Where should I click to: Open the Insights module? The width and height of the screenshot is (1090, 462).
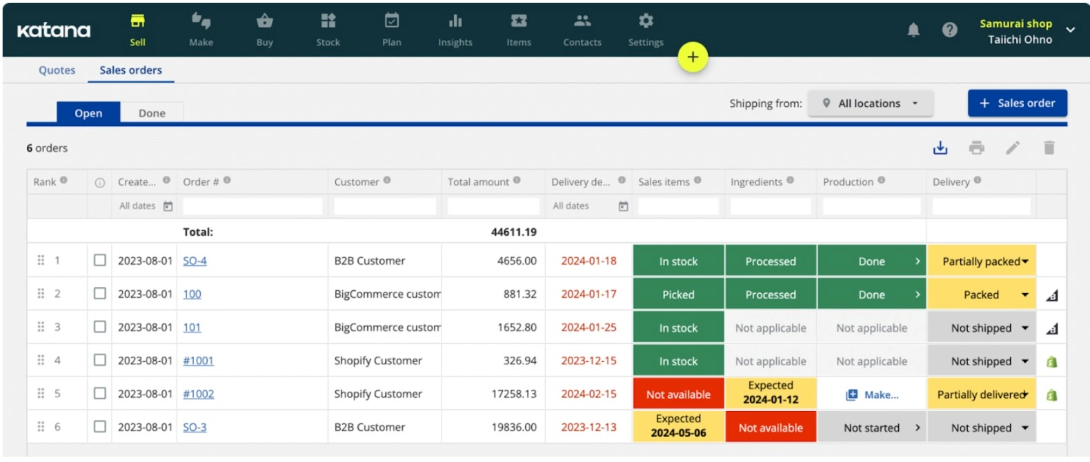(455, 30)
